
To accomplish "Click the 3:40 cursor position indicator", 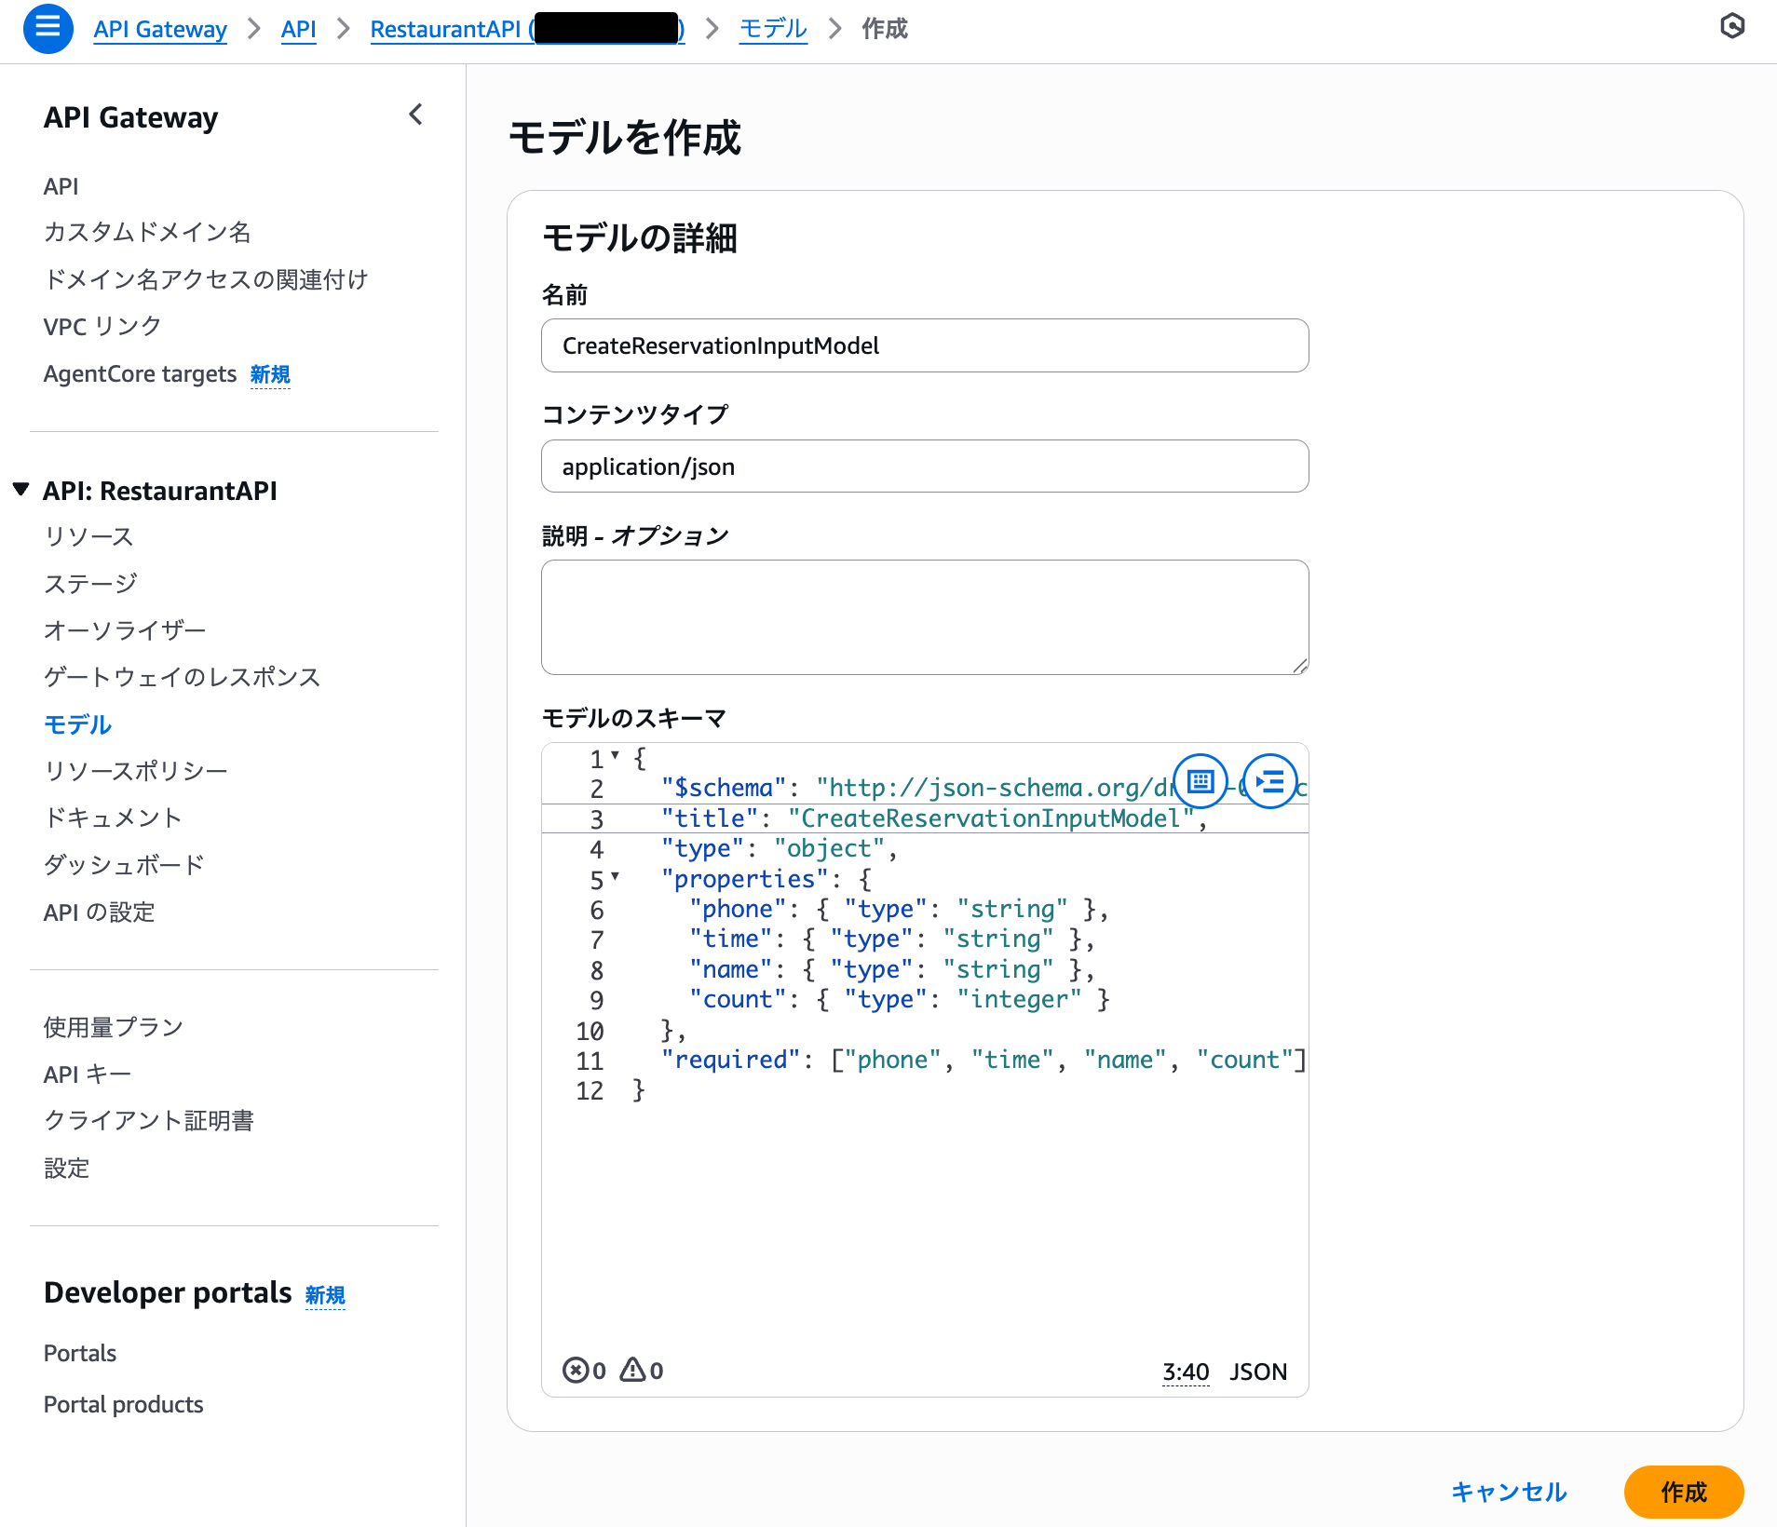I will (x=1185, y=1371).
